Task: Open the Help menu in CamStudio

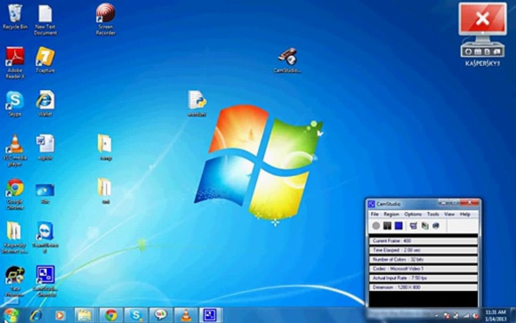Action: pyautogui.click(x=465, y=214)
